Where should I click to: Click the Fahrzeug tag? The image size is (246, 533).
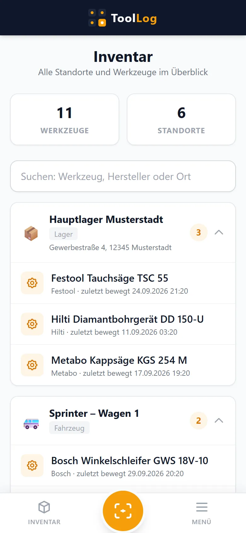(x=69, y=428)
